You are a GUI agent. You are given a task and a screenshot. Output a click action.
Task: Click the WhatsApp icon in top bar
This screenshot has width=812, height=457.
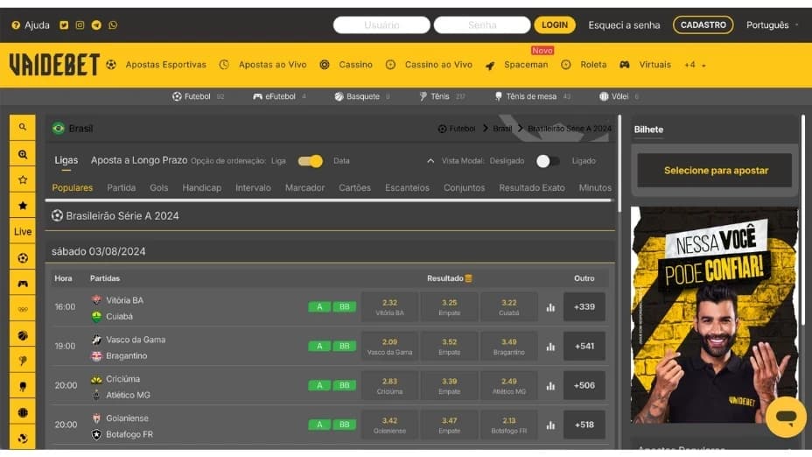tap(113, 25)
